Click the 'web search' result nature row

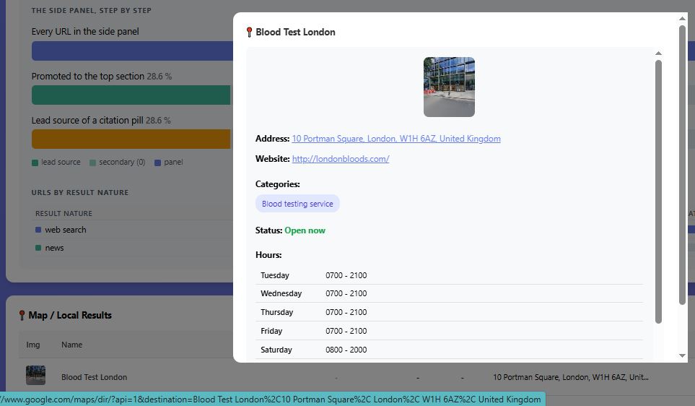pos(133,230)
